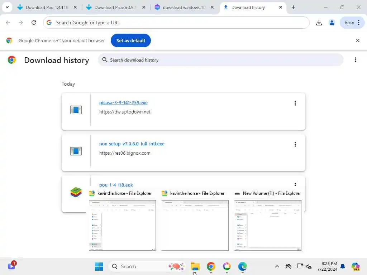367x275 pixels.
Task: Click the Search Google or type a URL box
Action: (176, 23)
